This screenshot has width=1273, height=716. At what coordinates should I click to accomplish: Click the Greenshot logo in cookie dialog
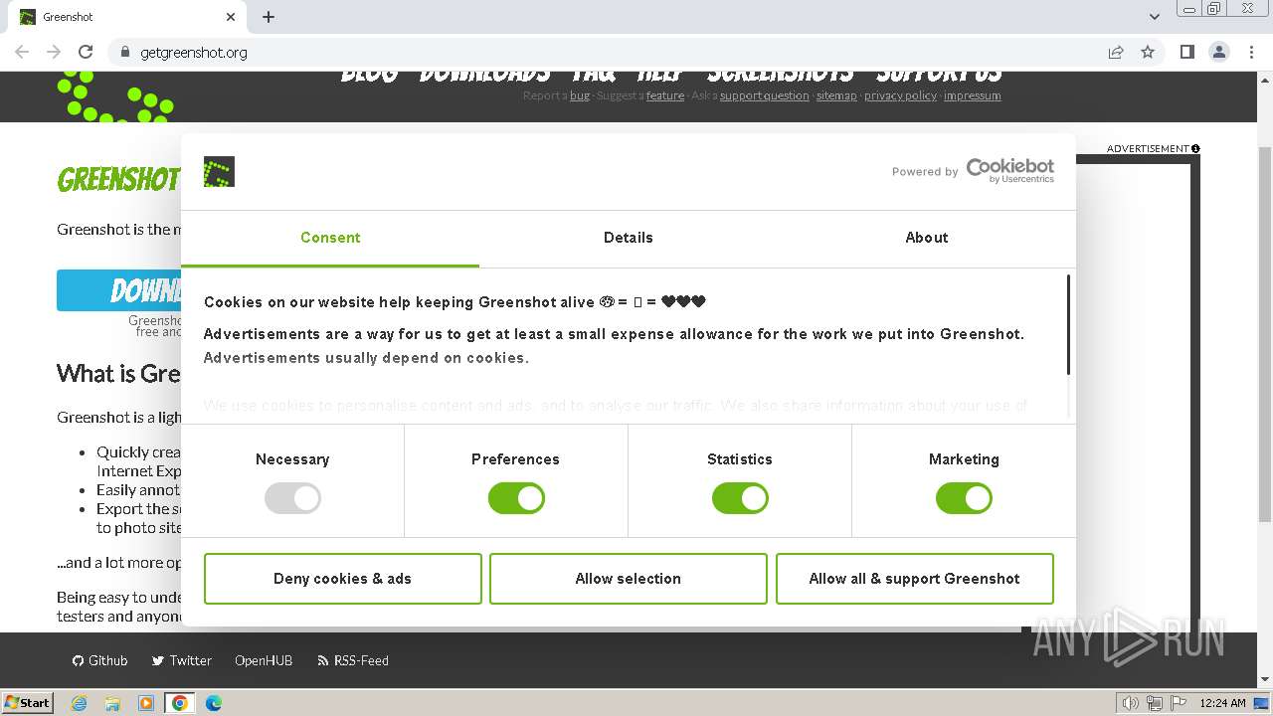[219, 171]
